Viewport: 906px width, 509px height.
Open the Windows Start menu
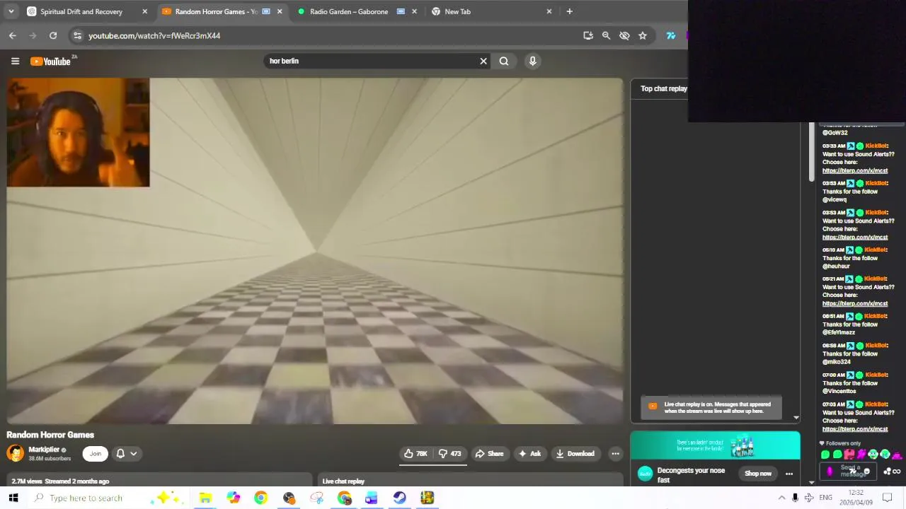pos(13,498)
